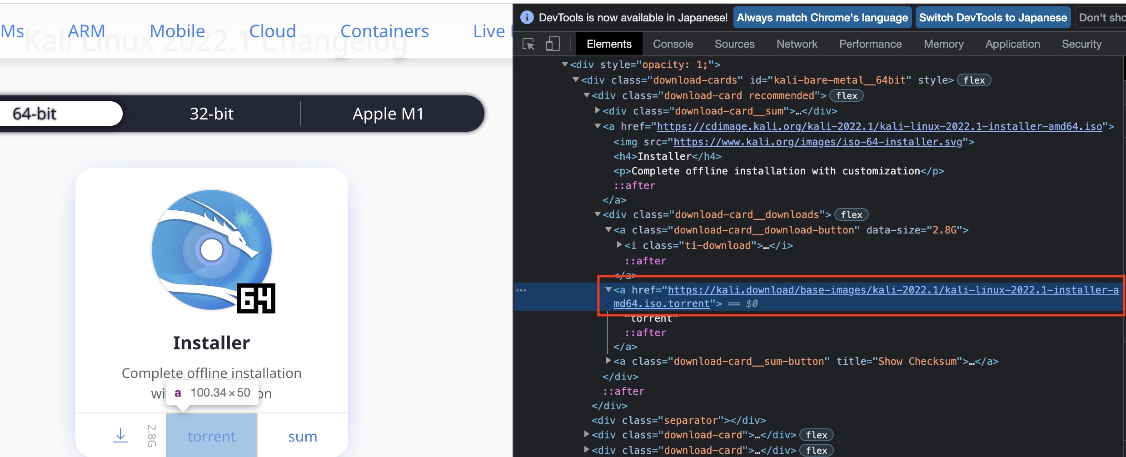This screenshot has width=1126, height=457.
Task: Toggle the device toolbar icon
Action: click(x=553, y=44)
